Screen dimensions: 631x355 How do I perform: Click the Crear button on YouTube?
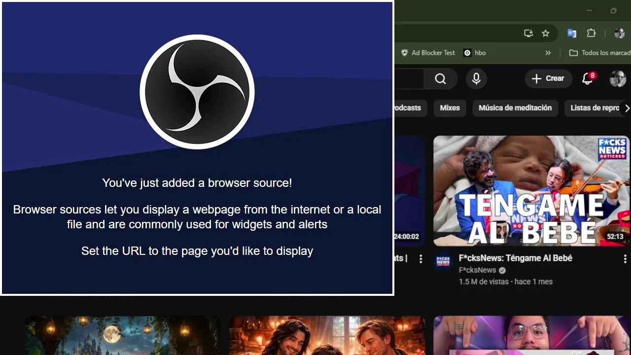548,78
